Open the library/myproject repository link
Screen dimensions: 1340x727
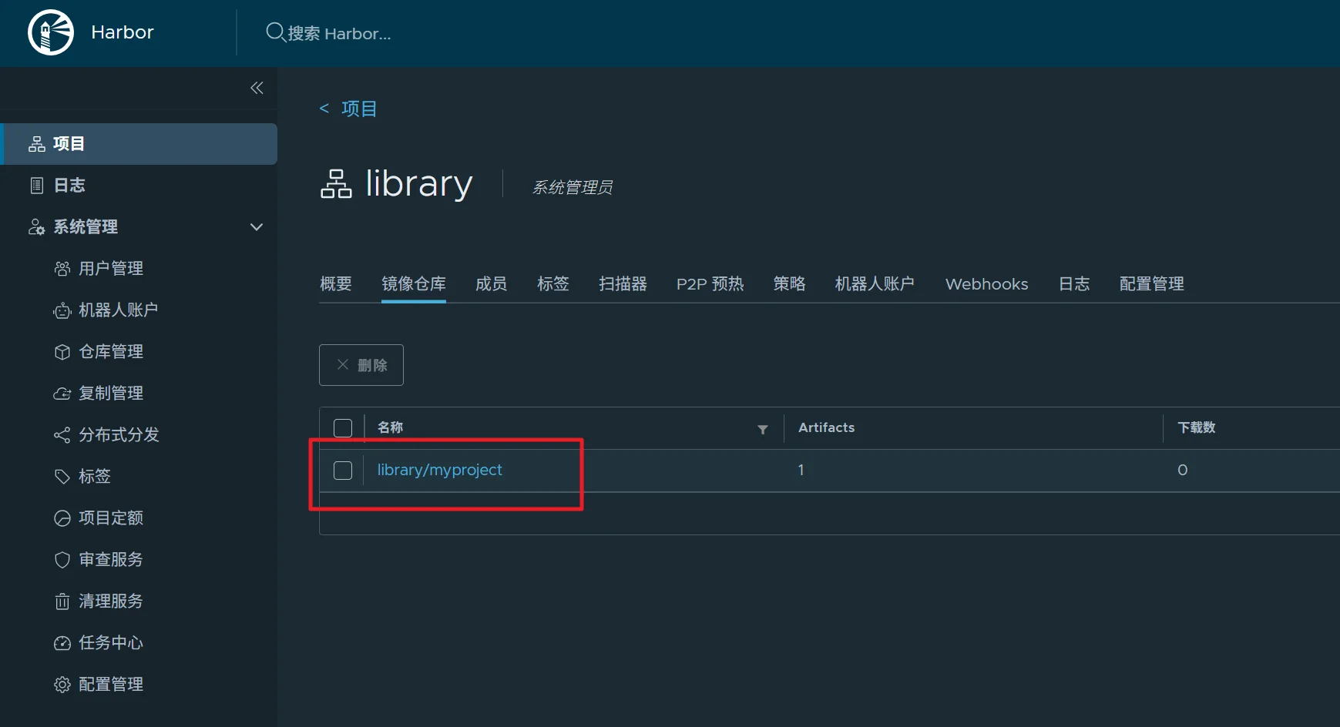click(439, 470)
